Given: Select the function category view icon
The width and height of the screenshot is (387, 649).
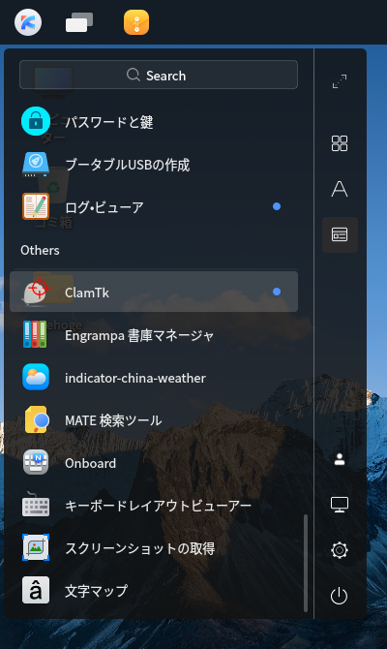Looking at the screenshot, I should [340, 234].
